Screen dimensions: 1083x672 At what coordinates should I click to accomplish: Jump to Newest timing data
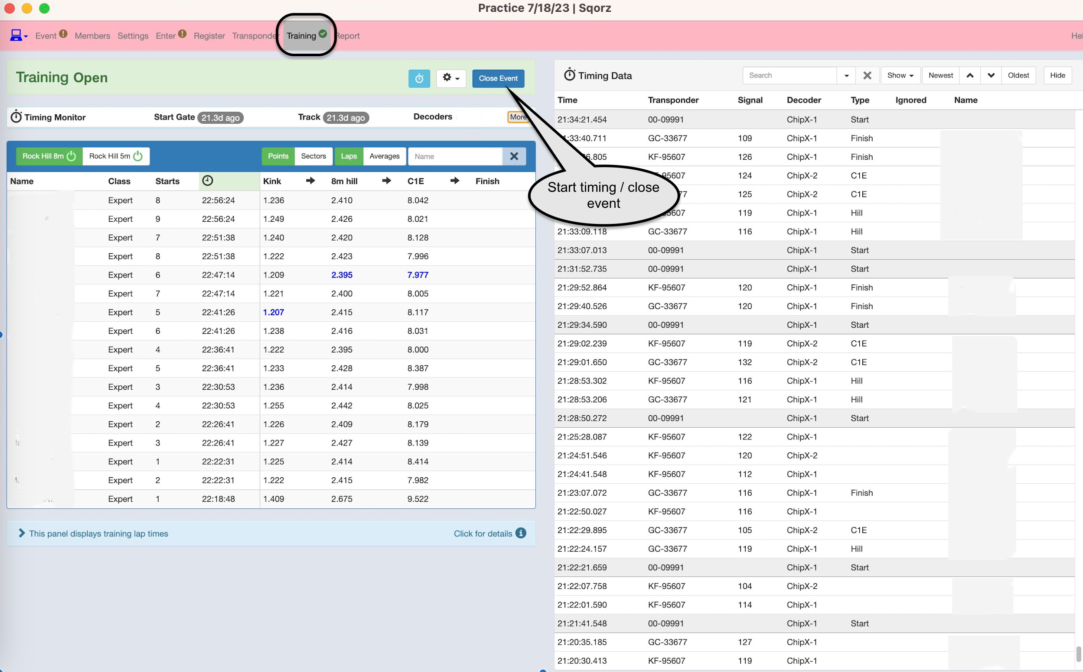click(x=941, y=75)
